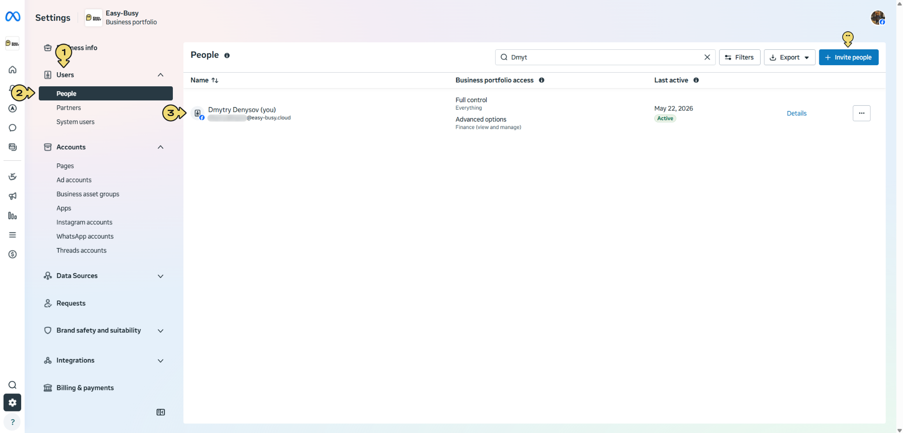
Task: Open the Requests settings page
Action: tap(71, 303)
